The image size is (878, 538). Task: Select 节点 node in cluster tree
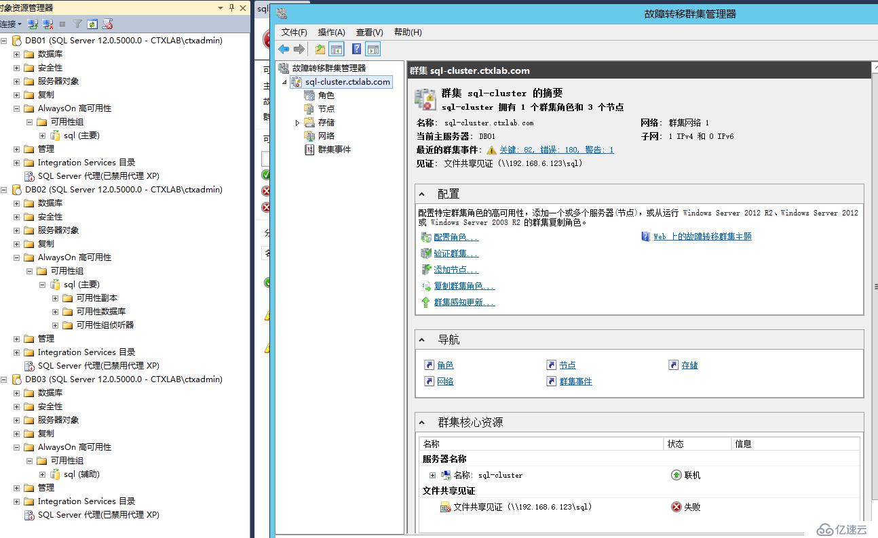point(326,108)
